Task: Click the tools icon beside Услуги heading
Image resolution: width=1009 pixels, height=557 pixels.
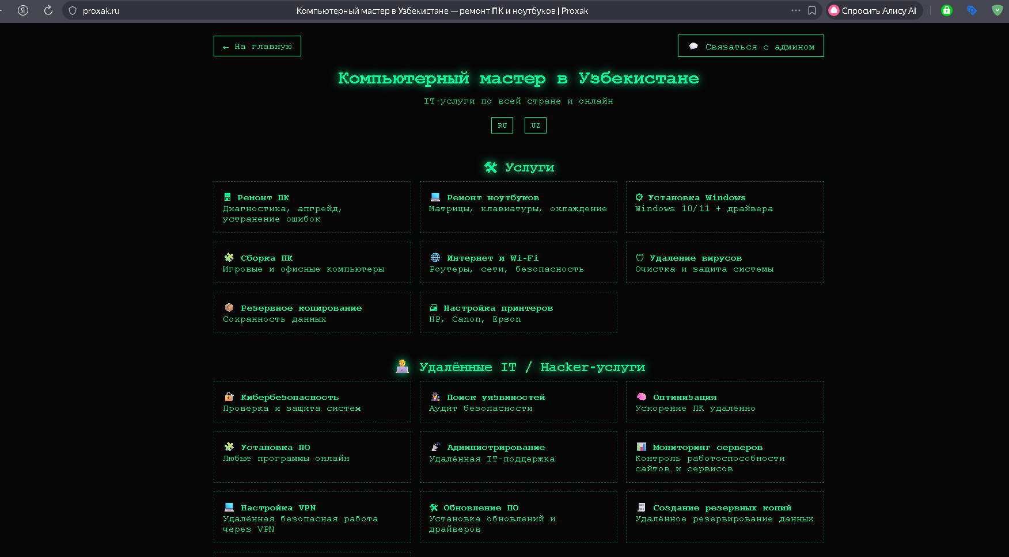Action: [x=491, y=167]
